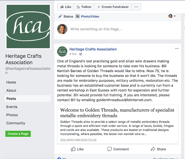Click the Like page button
185x159 pixels.
click(x=65, y=7)
